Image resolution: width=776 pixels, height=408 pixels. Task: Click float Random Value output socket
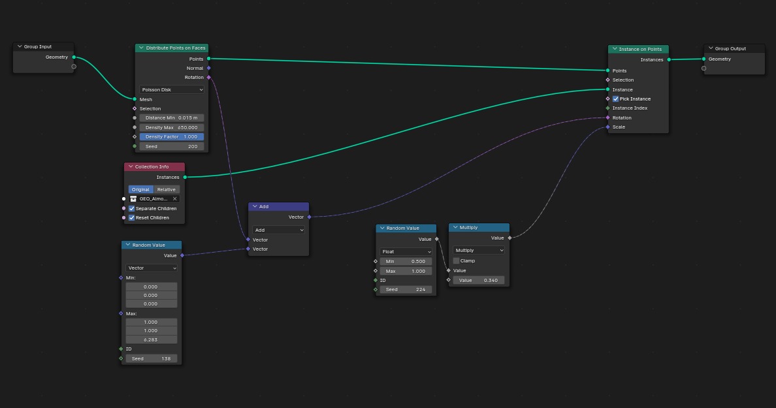[x=436, y=240]
